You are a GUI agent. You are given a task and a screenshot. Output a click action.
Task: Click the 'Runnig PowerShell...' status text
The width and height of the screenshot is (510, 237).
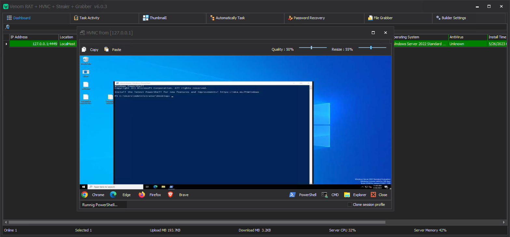[x=100, y=205]
